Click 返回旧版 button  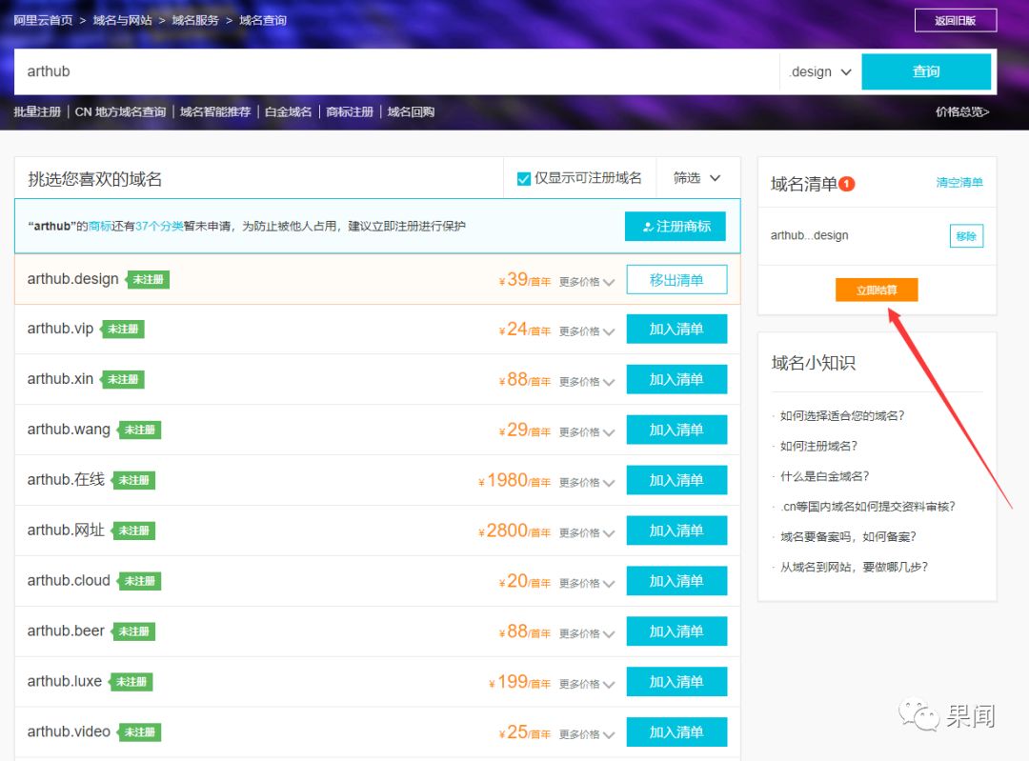[956, 20]
